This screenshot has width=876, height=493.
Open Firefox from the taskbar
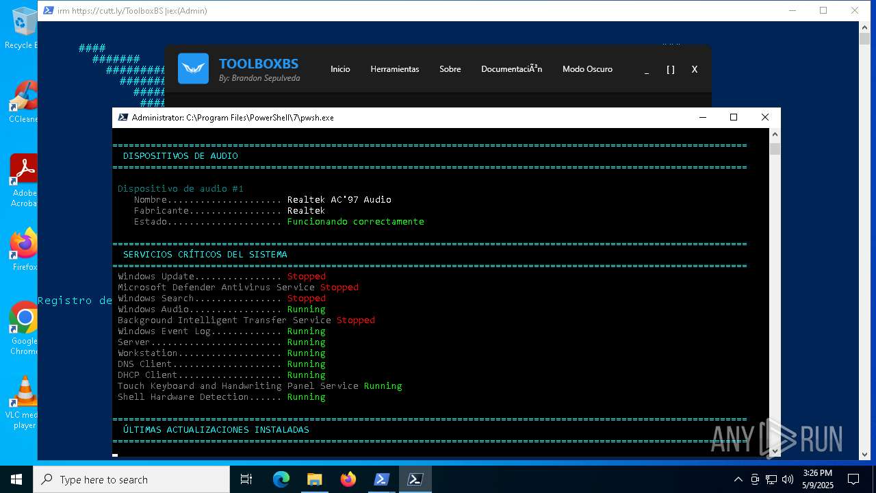click(348, 479)
